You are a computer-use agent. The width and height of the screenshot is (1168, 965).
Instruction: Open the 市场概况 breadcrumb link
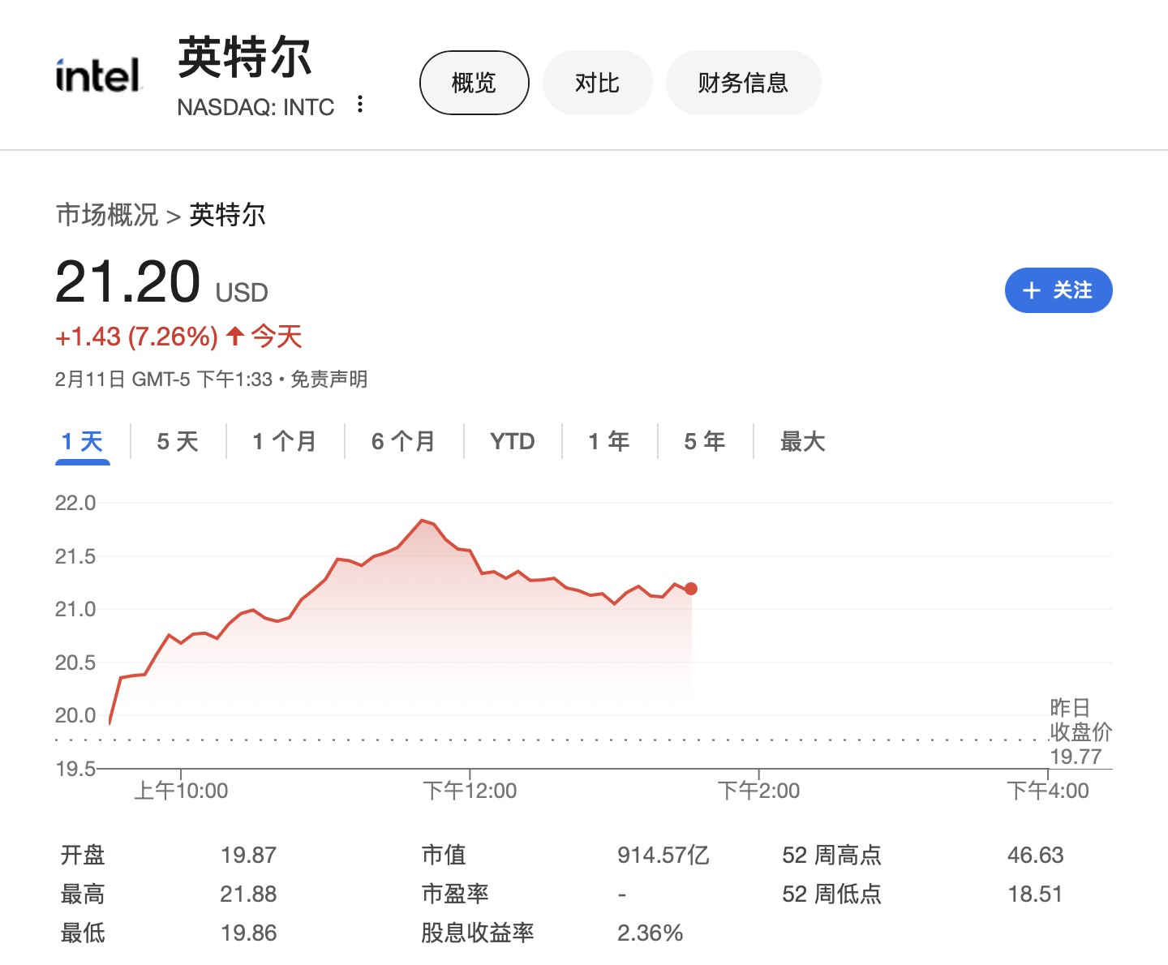coord(107,215)
